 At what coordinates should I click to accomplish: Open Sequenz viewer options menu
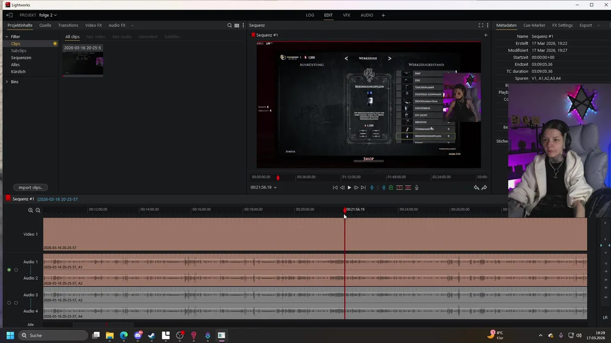(487, 25)
